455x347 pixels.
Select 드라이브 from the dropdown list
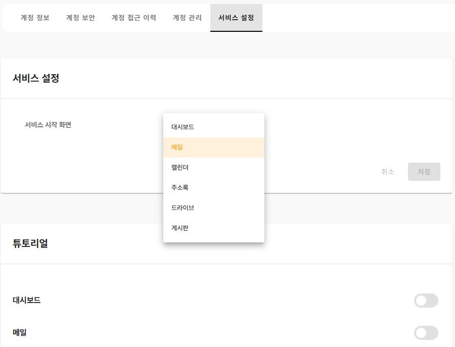click(214, 208)
